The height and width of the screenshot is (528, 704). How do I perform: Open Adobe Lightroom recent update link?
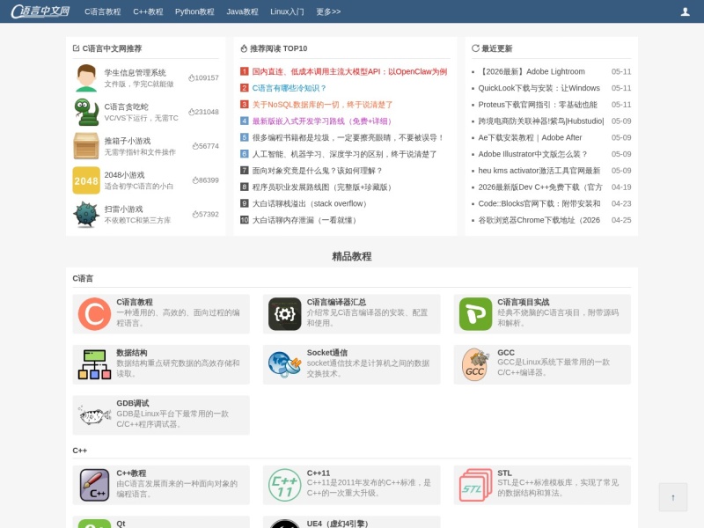[532, 71]
